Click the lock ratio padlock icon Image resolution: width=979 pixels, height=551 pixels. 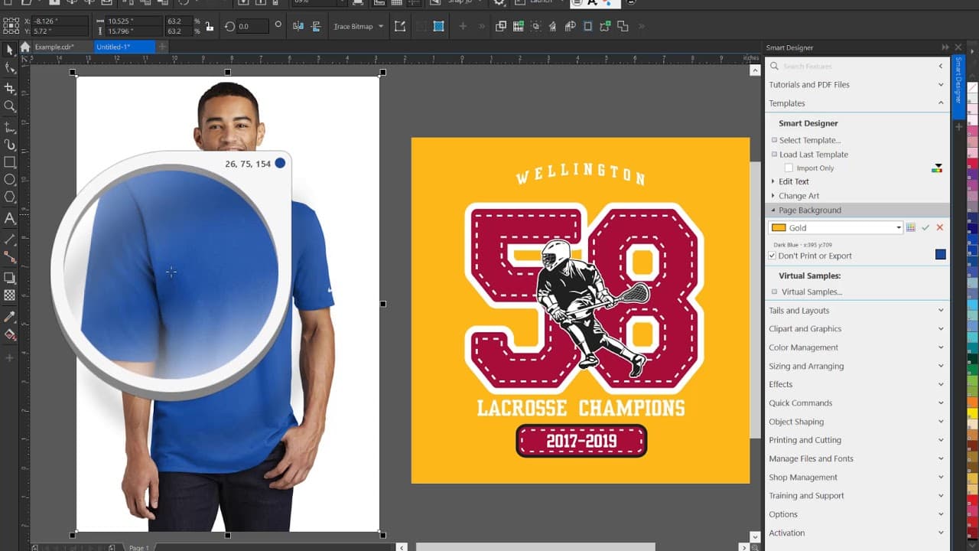pos(210,26)
